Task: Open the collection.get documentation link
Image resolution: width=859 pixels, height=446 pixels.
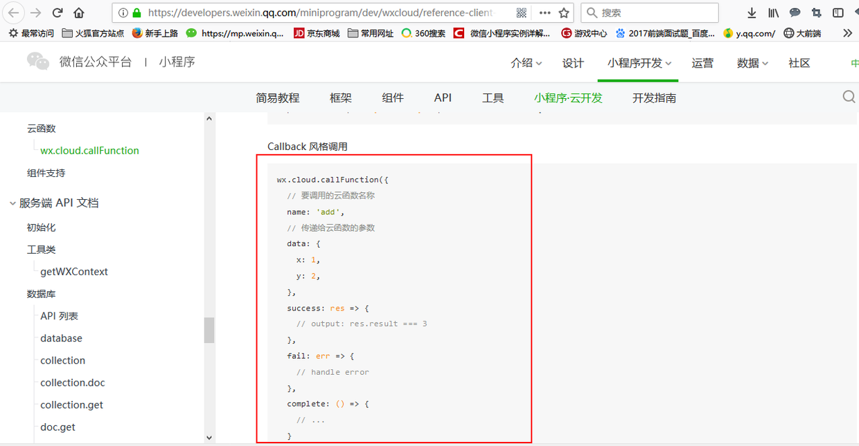Action: click(71, 405)
